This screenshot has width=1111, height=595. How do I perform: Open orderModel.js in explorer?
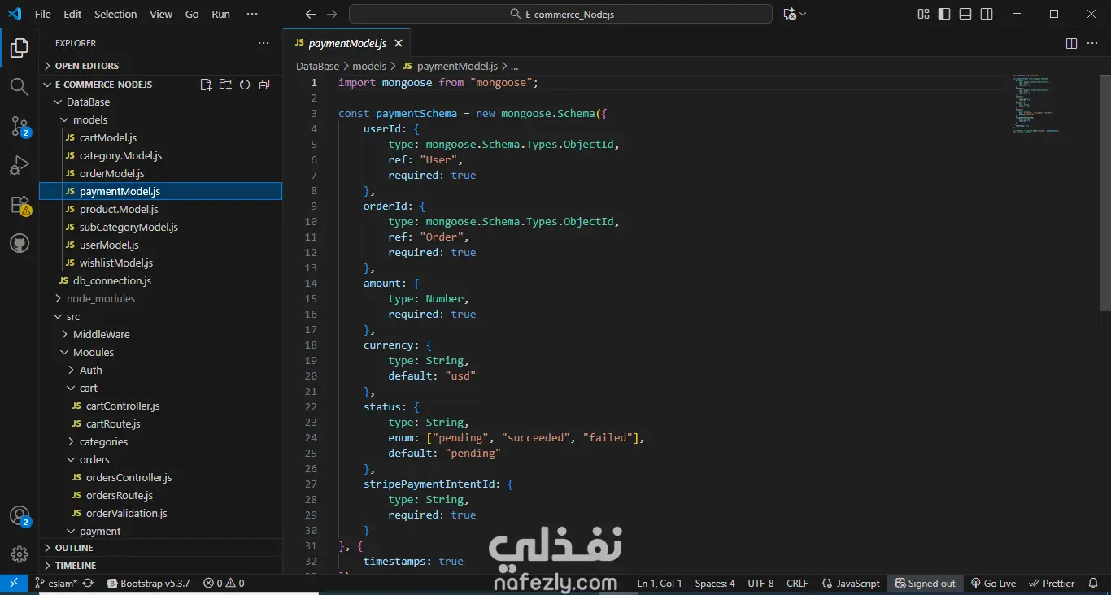pos(161,174)
